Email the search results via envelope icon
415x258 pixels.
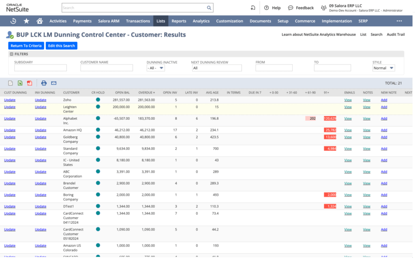click(53, 83)
